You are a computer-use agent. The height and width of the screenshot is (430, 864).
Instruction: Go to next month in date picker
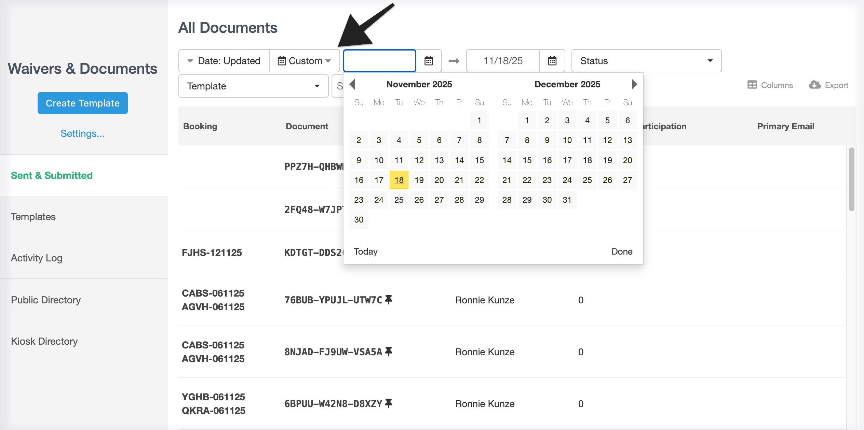tap(634, 84)
